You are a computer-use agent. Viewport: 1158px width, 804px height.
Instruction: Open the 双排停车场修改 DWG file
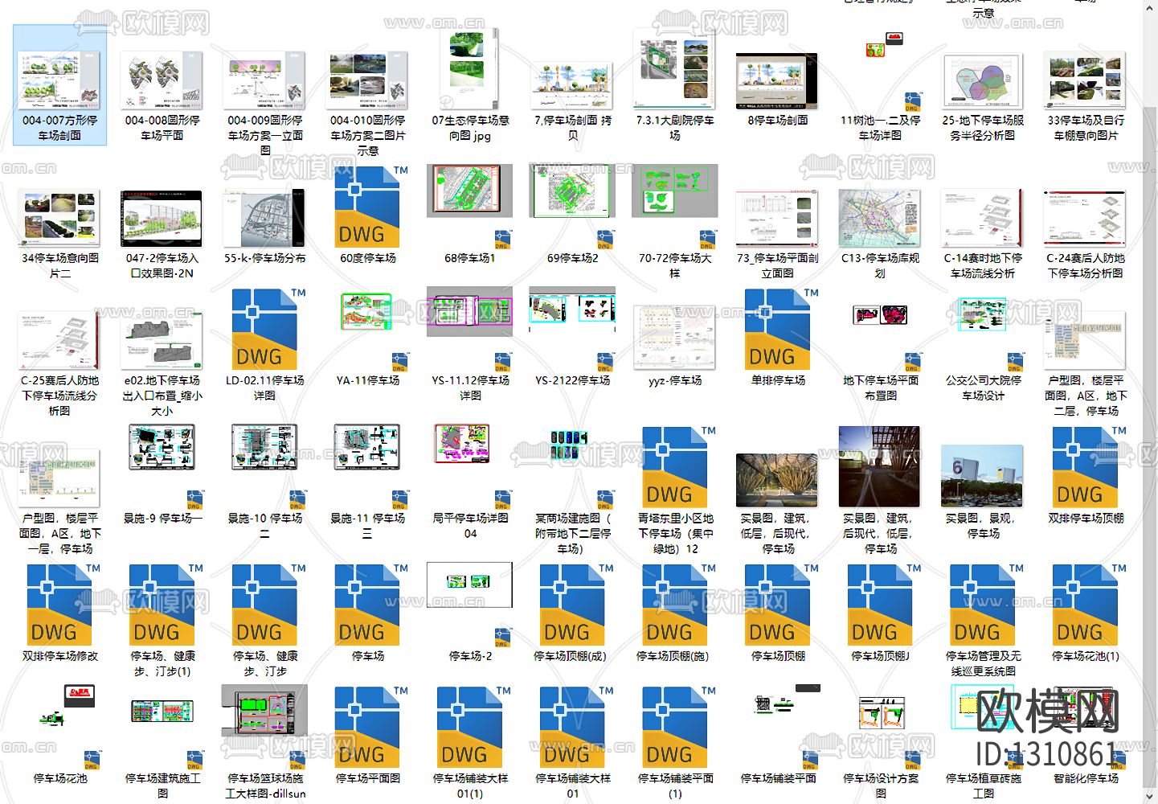click(x=58, y=605)
